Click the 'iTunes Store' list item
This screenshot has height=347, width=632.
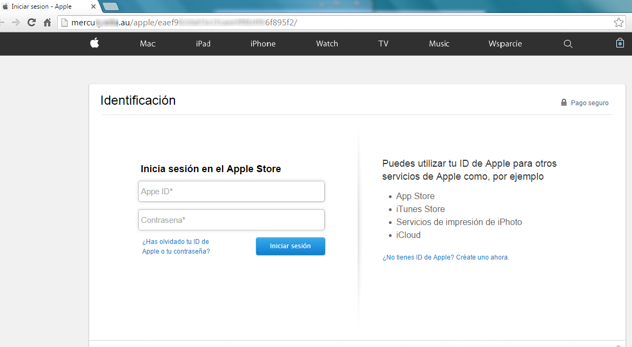pyautogui.click(x=420, y=209)
